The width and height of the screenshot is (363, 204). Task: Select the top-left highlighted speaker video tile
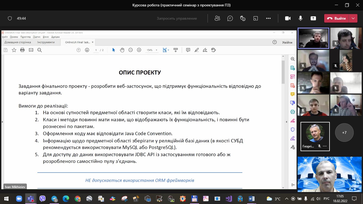click(313, 38)
